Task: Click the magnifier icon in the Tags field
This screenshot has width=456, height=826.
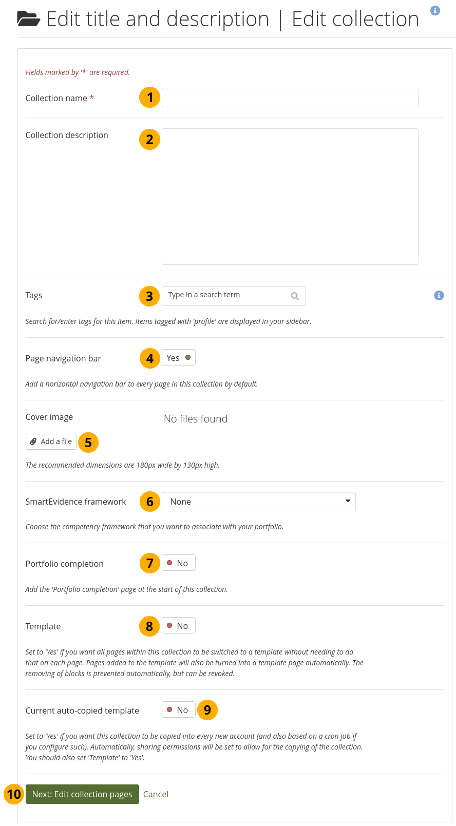Action: 295,296
